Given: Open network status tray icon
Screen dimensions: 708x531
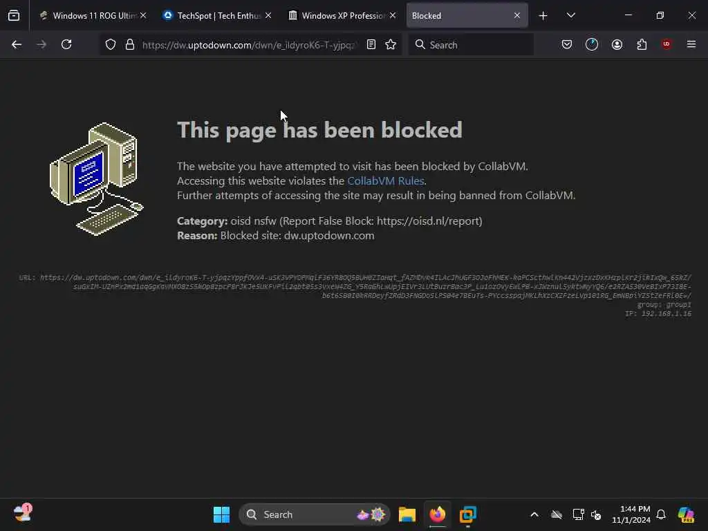Looking at the screenshot, I should (x=578, y=514).
